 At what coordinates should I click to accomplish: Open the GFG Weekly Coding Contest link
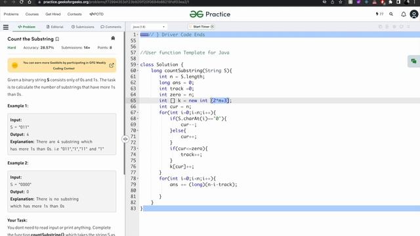(112, 66)
